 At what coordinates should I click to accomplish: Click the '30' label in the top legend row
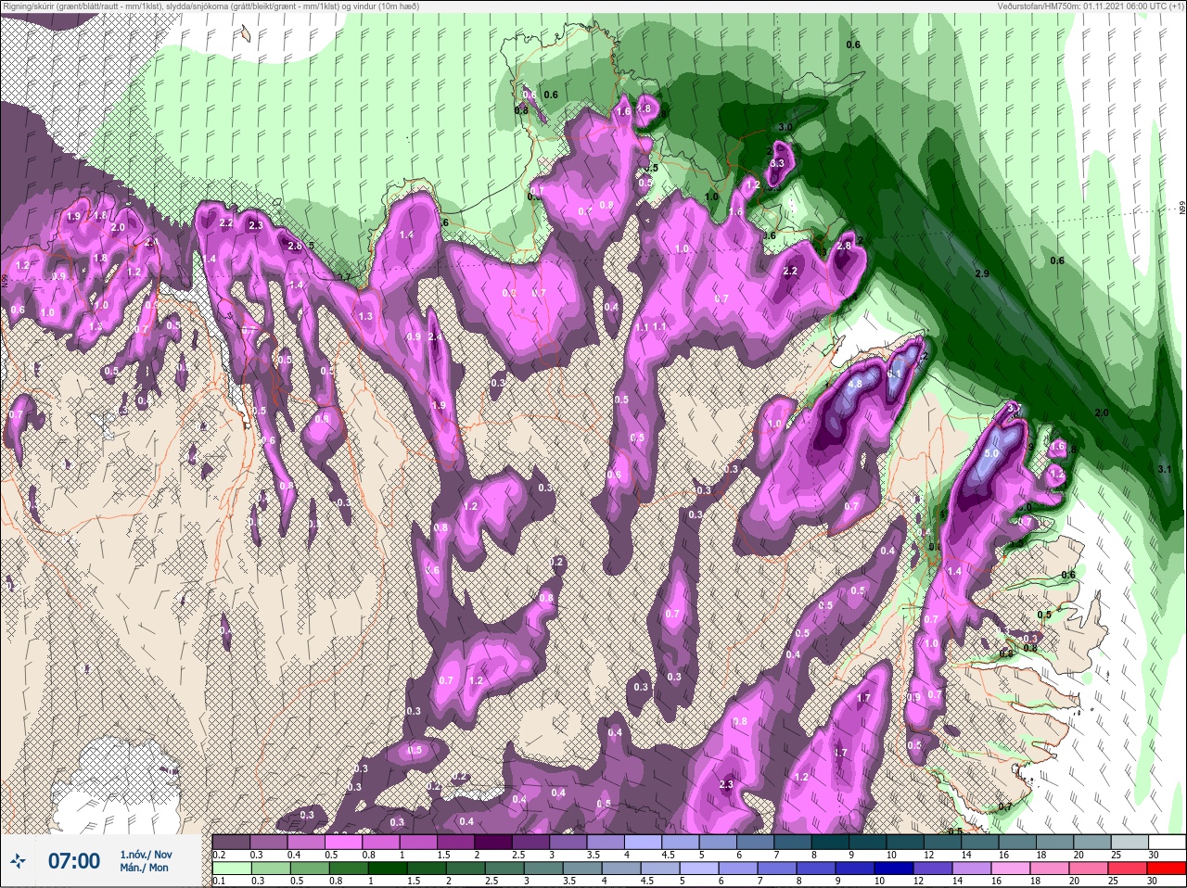1153,854
